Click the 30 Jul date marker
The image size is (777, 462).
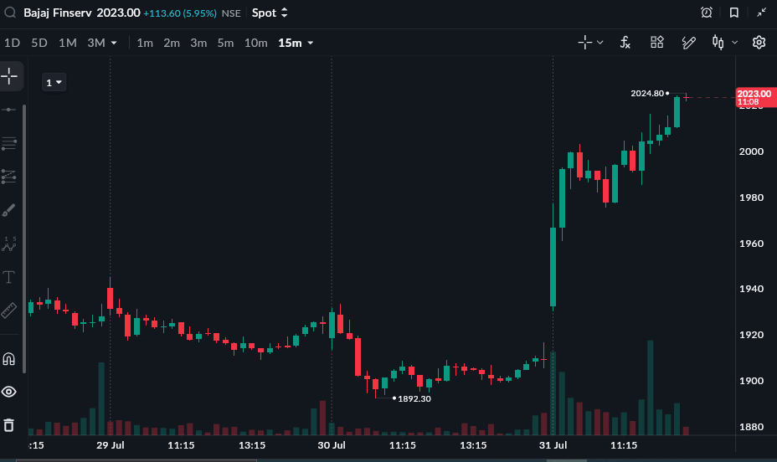[x=331, y=445]
